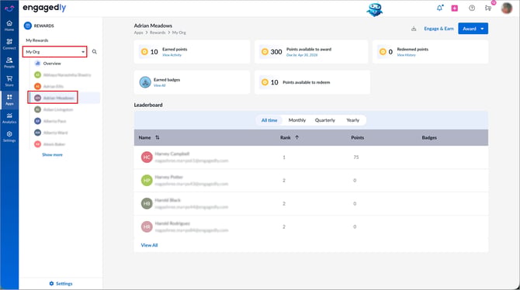Screen dimensions: 520x290
Task: Open user profile avatar
Action: [x=507, y=8]
